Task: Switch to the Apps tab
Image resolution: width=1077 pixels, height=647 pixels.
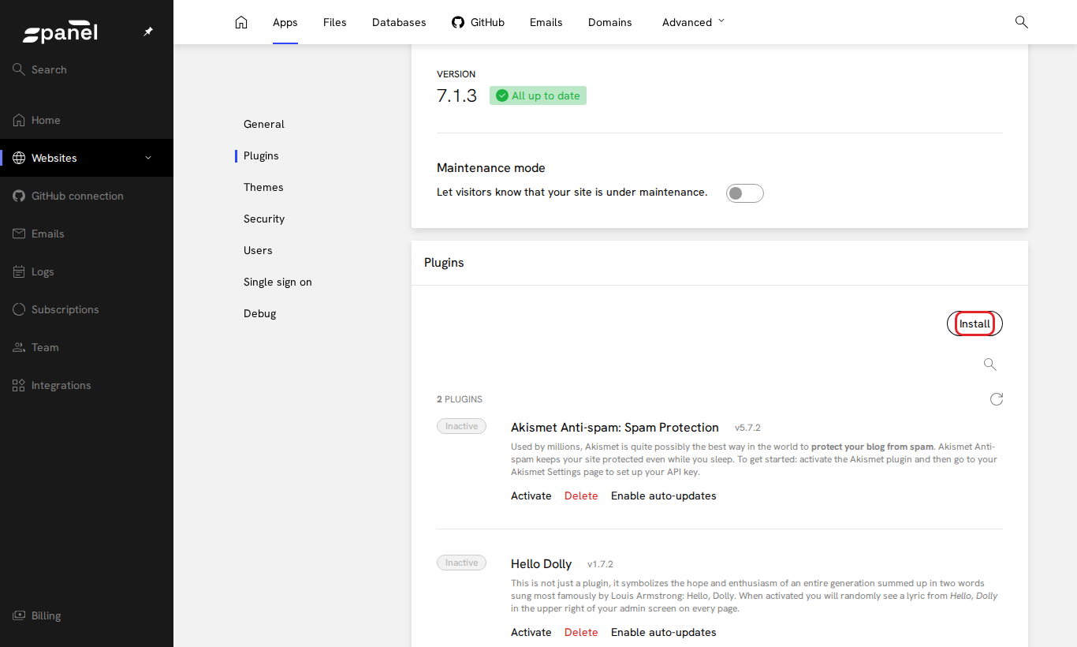Action: 285,22
